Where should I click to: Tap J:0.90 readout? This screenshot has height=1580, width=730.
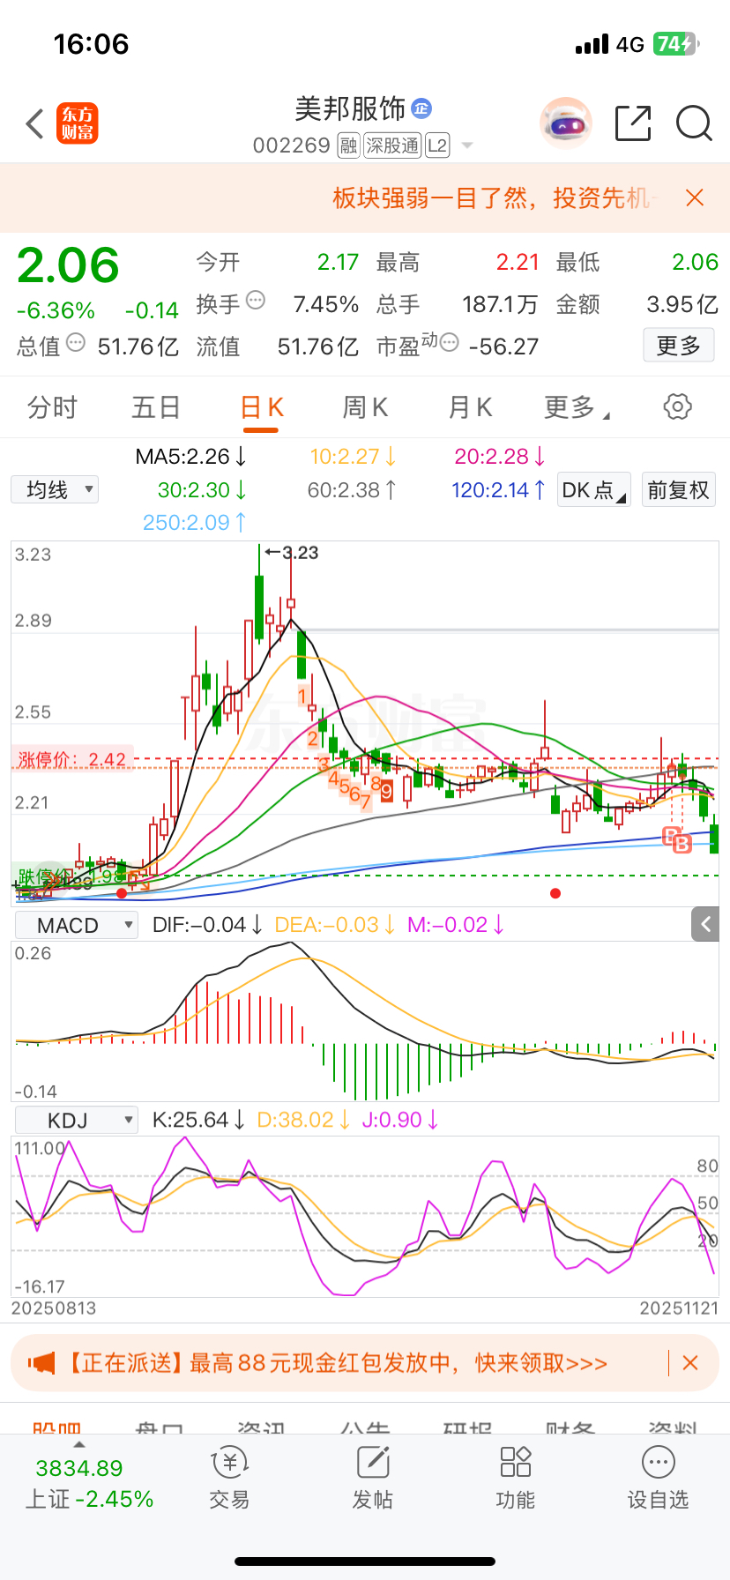[x=400, y=1120]
